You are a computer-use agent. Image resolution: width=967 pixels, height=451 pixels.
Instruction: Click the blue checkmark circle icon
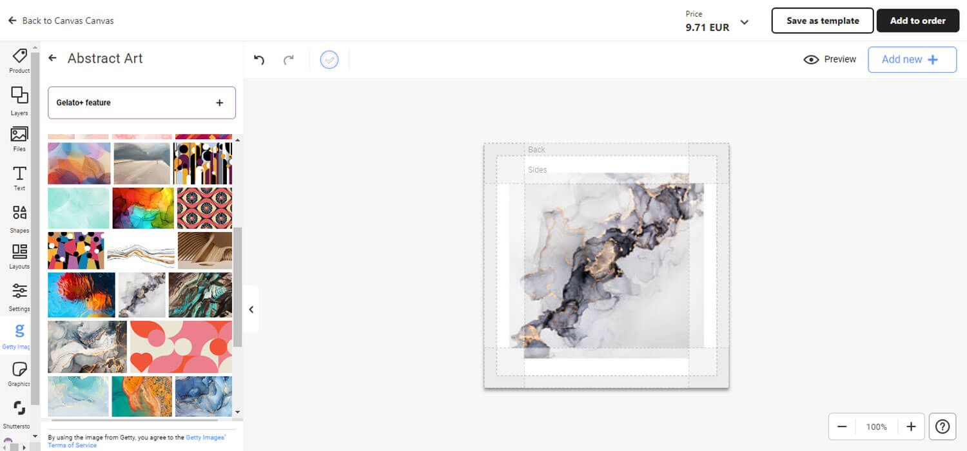(329, 60)
